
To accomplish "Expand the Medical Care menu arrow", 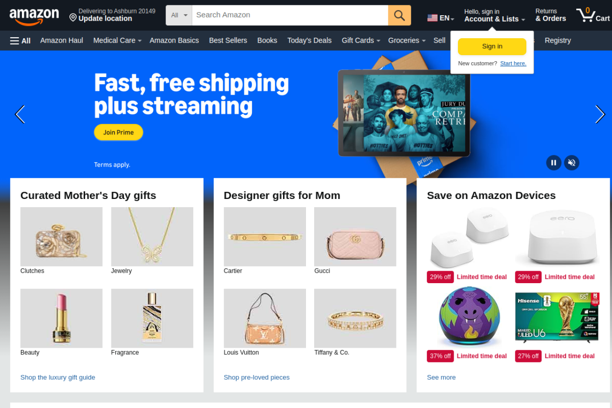I will (x=140, y=41).
